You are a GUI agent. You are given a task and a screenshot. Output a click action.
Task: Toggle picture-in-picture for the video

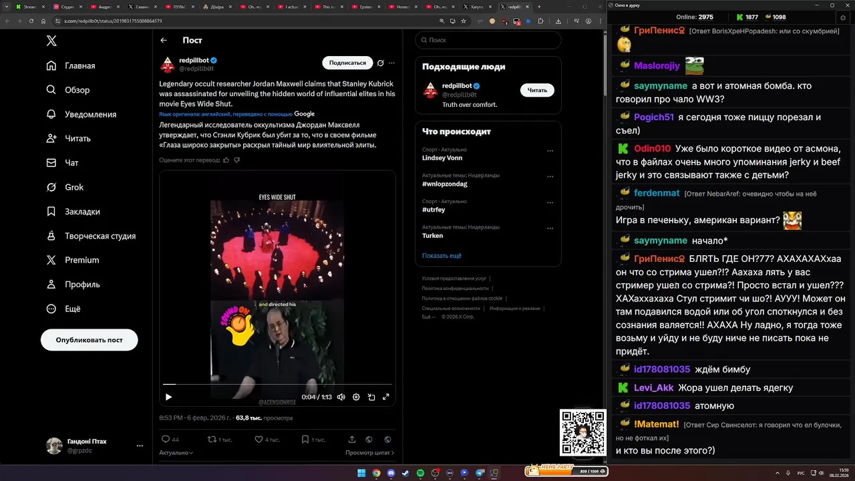(371, 397)
